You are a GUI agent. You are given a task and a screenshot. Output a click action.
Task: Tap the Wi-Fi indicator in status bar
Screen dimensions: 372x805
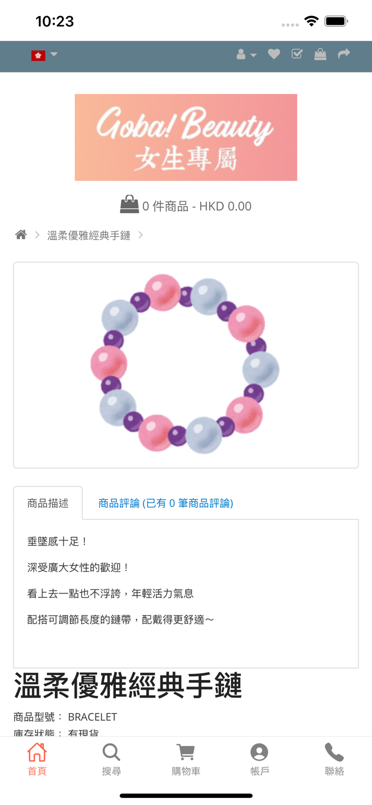(x=312, y=20)
